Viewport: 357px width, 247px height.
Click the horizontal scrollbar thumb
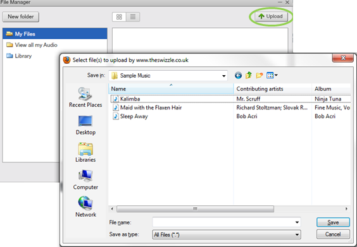pos(195,208)
